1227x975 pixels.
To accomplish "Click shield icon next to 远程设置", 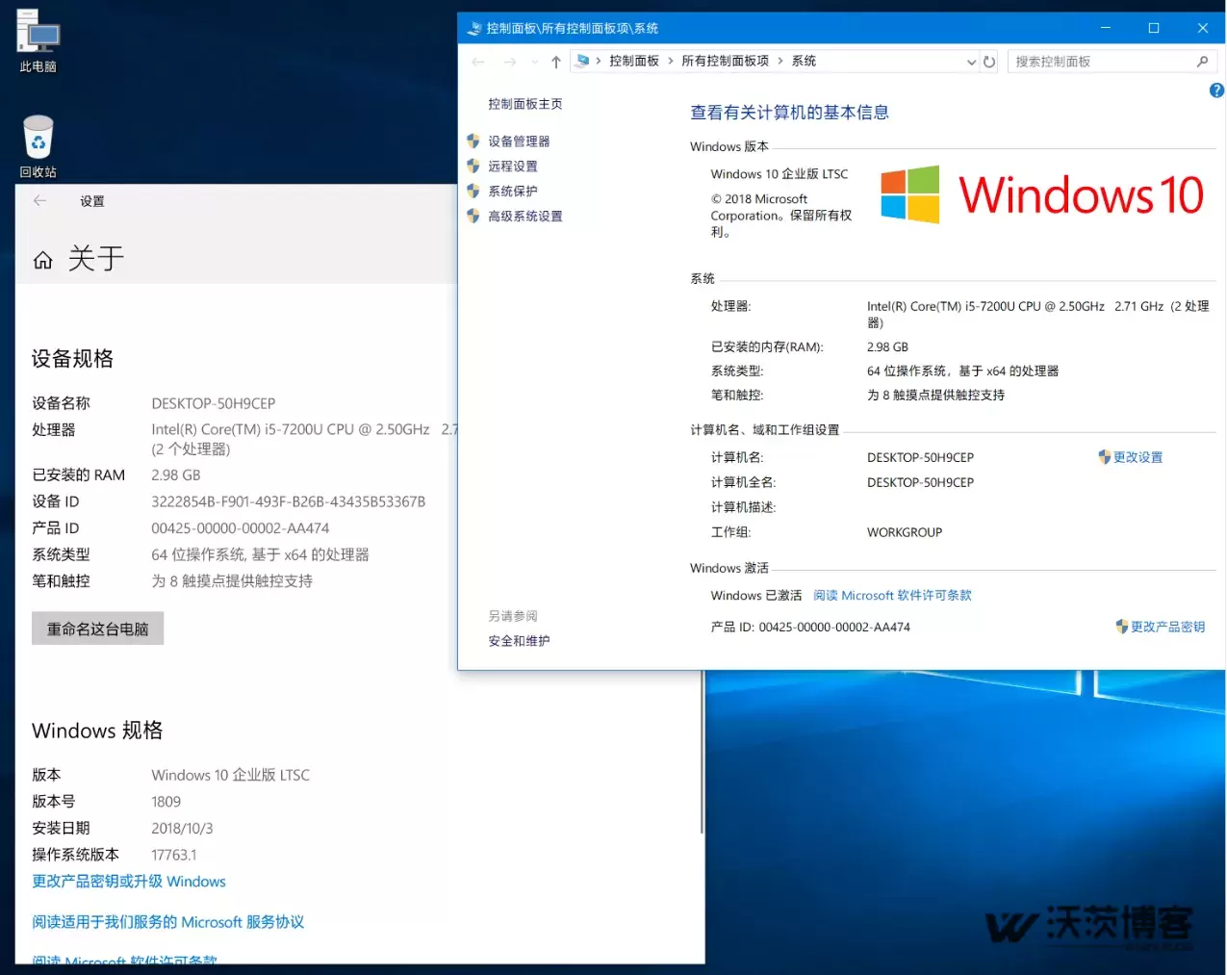I will 473,166.
